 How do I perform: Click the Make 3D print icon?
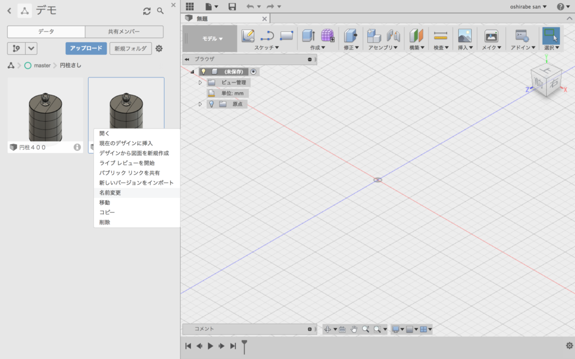coord(491,35)
